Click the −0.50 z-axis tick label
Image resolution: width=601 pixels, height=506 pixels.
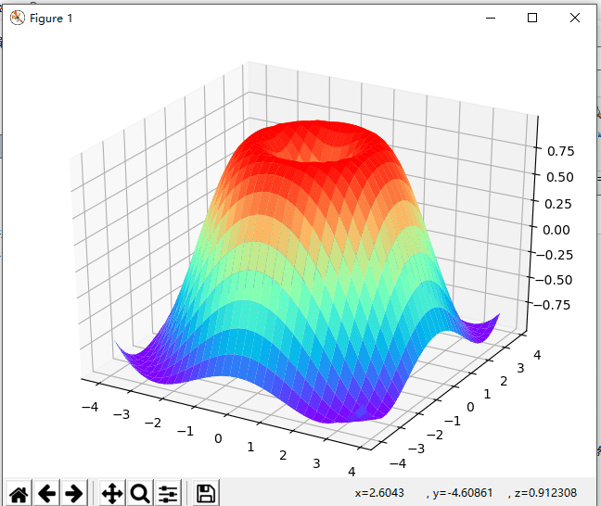click(554, 280)
